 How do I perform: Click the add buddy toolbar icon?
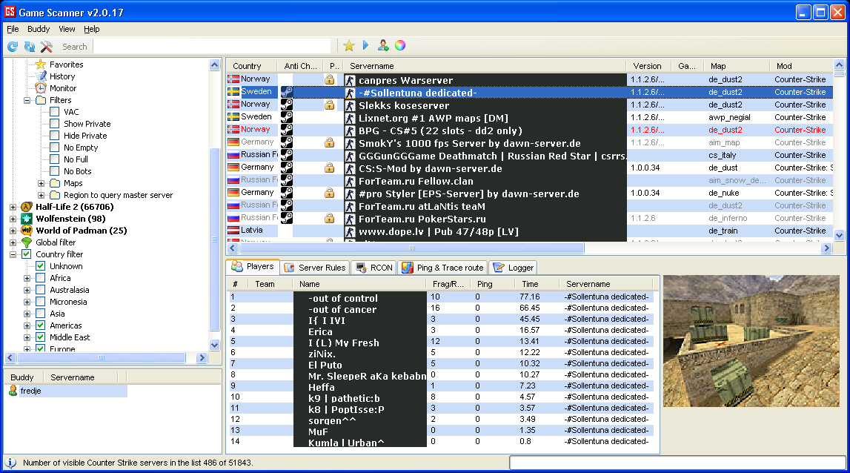[383, 45]
